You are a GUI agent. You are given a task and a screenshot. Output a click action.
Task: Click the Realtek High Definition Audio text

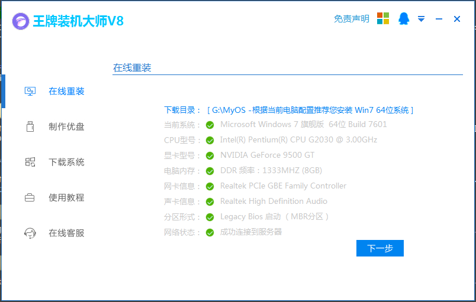(274, 201)
